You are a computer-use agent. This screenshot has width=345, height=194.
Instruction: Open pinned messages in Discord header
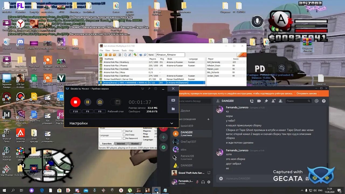tap(266, 101)
